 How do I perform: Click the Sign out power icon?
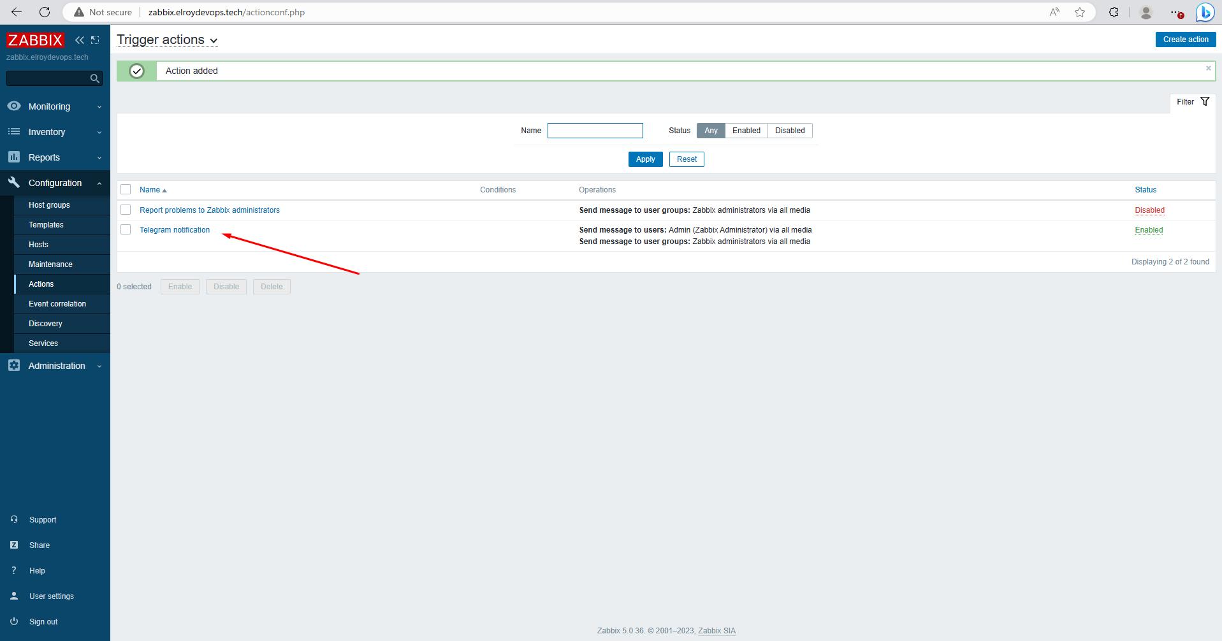[14, 621]
